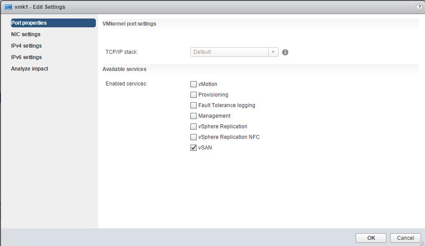Click the 'vmk1 - Edit Settings' title

(x=40, y=7)
